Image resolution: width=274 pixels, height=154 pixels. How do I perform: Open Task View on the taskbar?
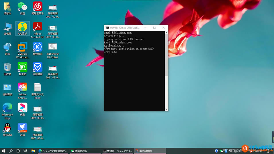[x=25, y=151]
